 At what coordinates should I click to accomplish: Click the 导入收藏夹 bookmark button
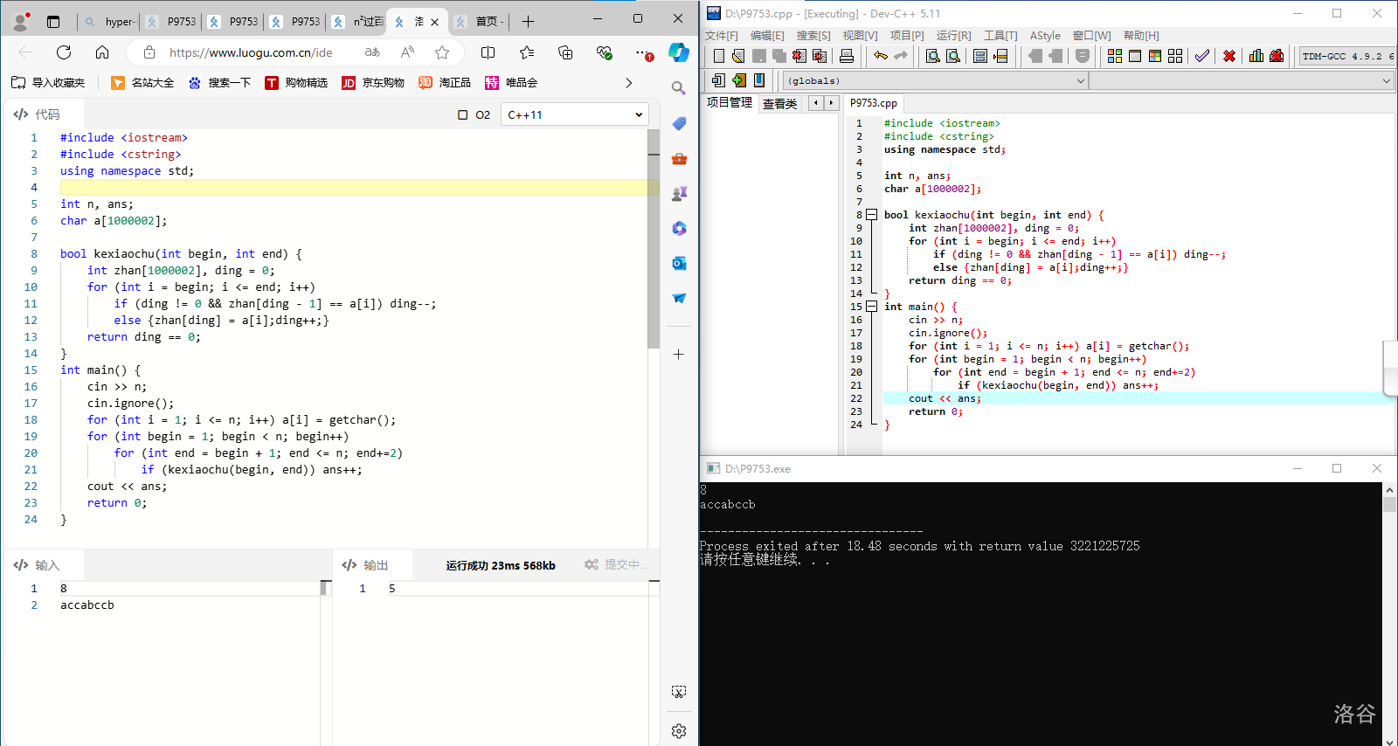(49, 83)
